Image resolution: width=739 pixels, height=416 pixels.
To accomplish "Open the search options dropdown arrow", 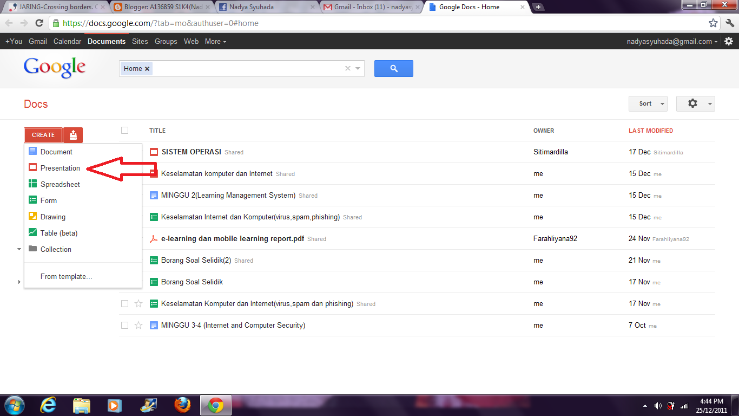I will point(358,69).
